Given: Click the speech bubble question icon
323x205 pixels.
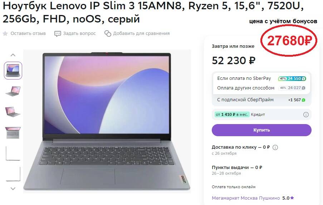Looking at the screenshot, I should pos(58,34).
